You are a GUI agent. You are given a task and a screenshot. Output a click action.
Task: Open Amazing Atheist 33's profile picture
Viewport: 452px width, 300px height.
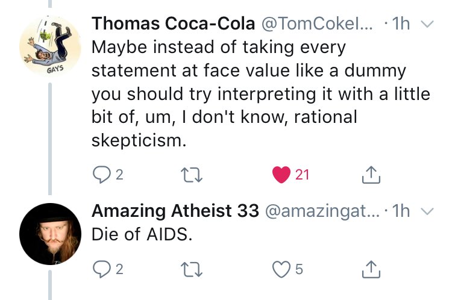(50, 233)
